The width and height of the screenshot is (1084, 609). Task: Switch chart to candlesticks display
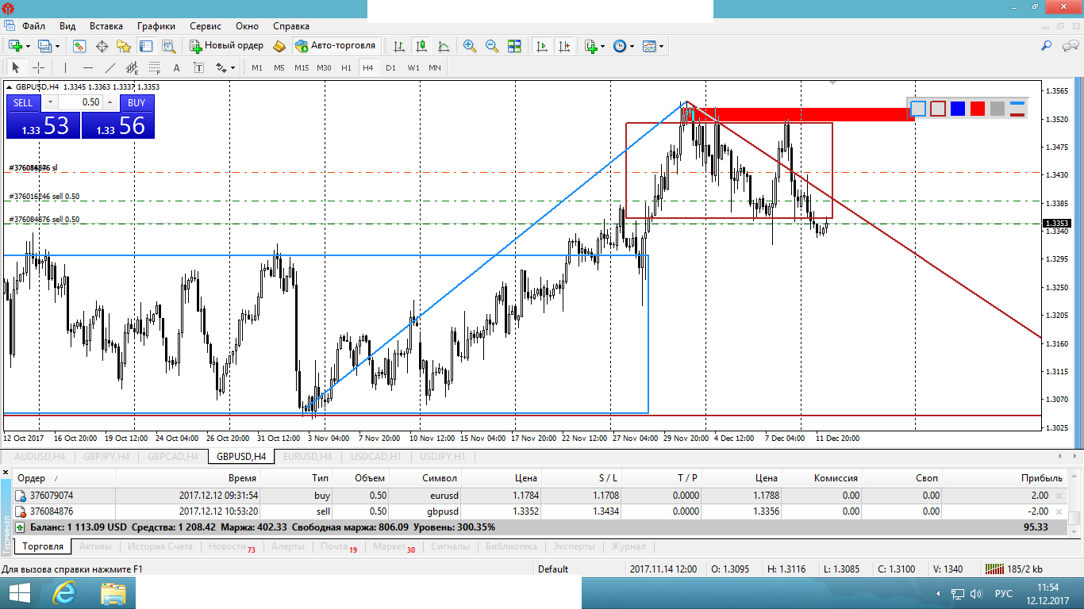click(421, 46)
